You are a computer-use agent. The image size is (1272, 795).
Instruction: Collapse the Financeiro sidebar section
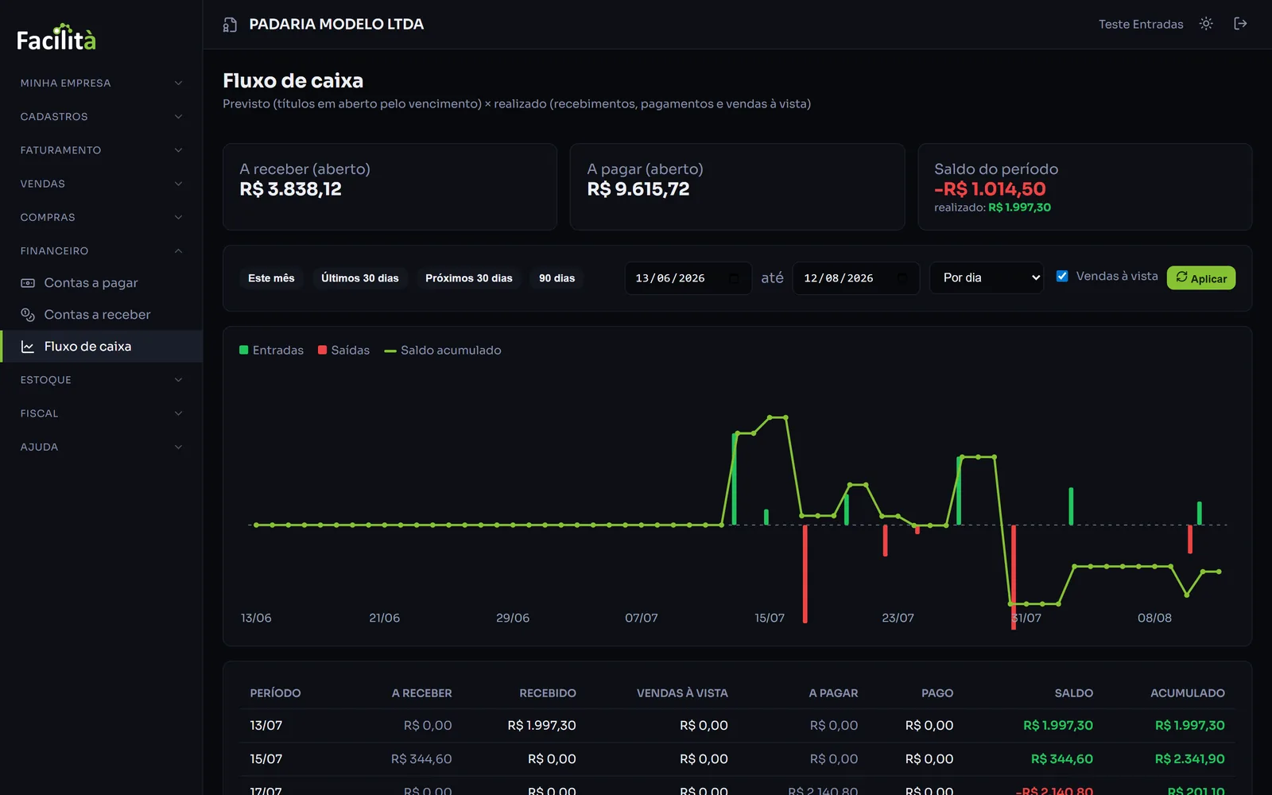point(101,250)
